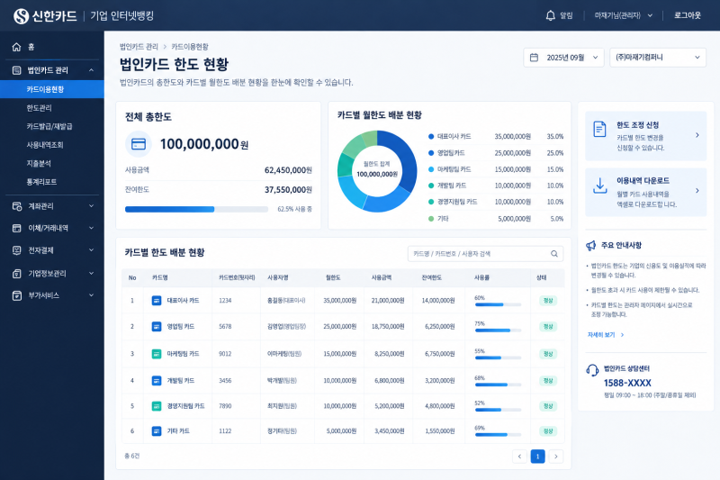Expand the 전자결제 chevron
Image resolution: width=720 pixels, height=480 pixels.
click(x=91, y=250)
